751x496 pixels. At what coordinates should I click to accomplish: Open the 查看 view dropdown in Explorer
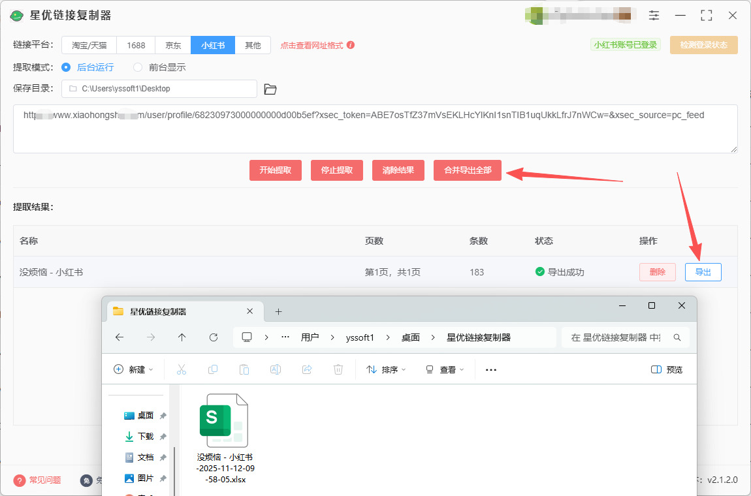pyautogui.click(x=445, y=369)
